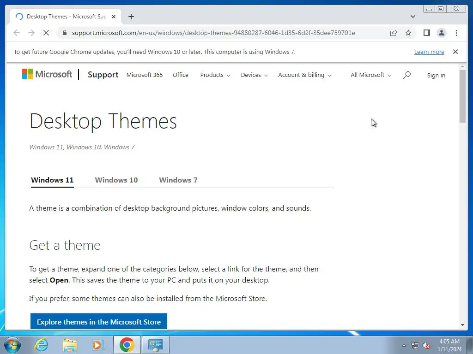Click the scrollbar down arrow
Screen dimensions: 473x354
click(x=462, y=325)
